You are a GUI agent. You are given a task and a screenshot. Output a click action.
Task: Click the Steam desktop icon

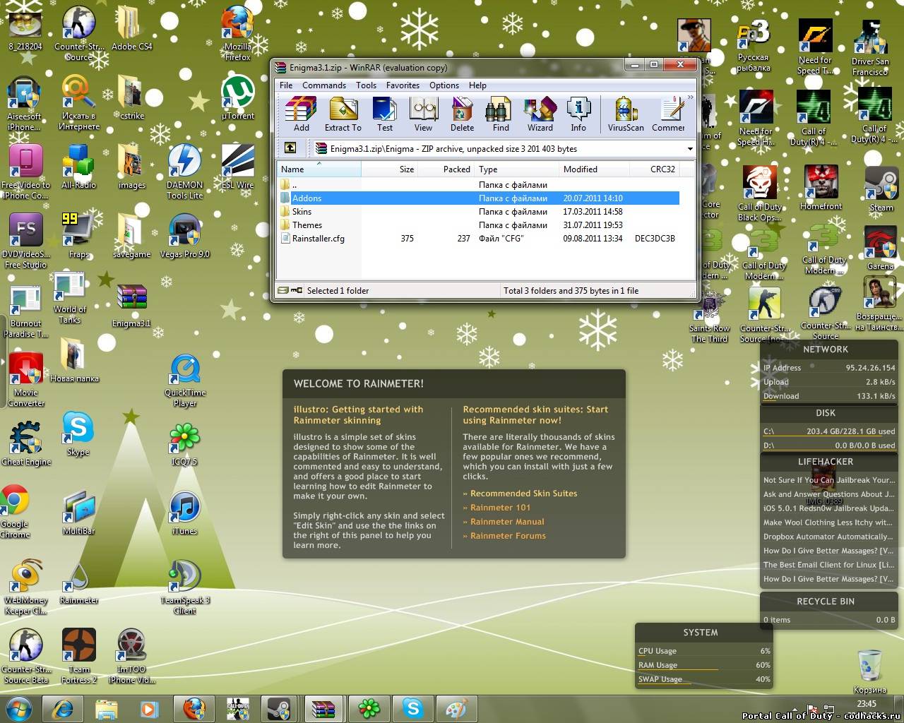pyautogui.click(x=881, y=189)
